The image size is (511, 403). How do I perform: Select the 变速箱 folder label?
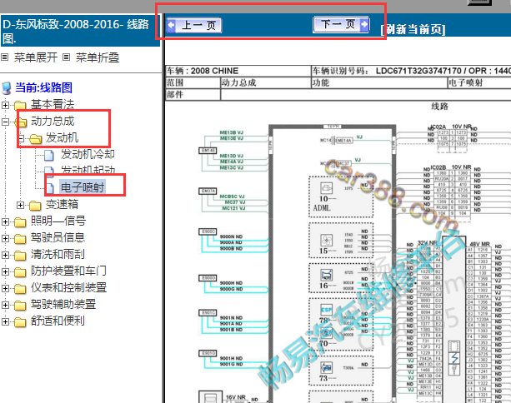tap(62, 205)
